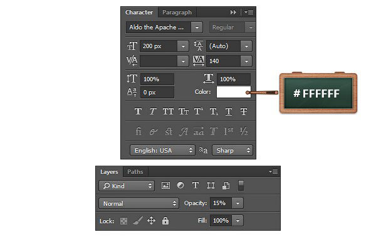This screenshot has height=237, width=376.
Task: Toggle Faux Italic text style
Action: tap(153, 111)
